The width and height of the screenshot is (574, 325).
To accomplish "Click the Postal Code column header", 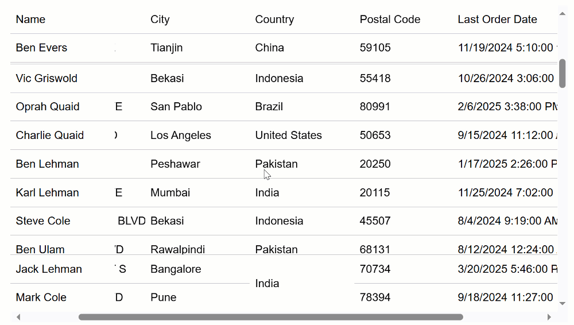I will click(390, 20).
